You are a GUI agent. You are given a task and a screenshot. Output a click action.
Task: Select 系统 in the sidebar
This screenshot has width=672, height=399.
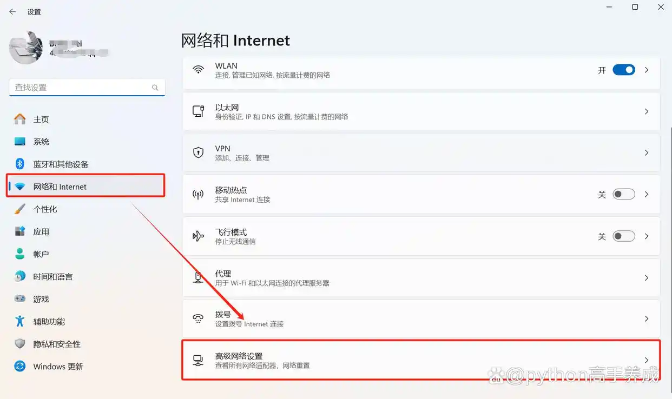(41, 141)
